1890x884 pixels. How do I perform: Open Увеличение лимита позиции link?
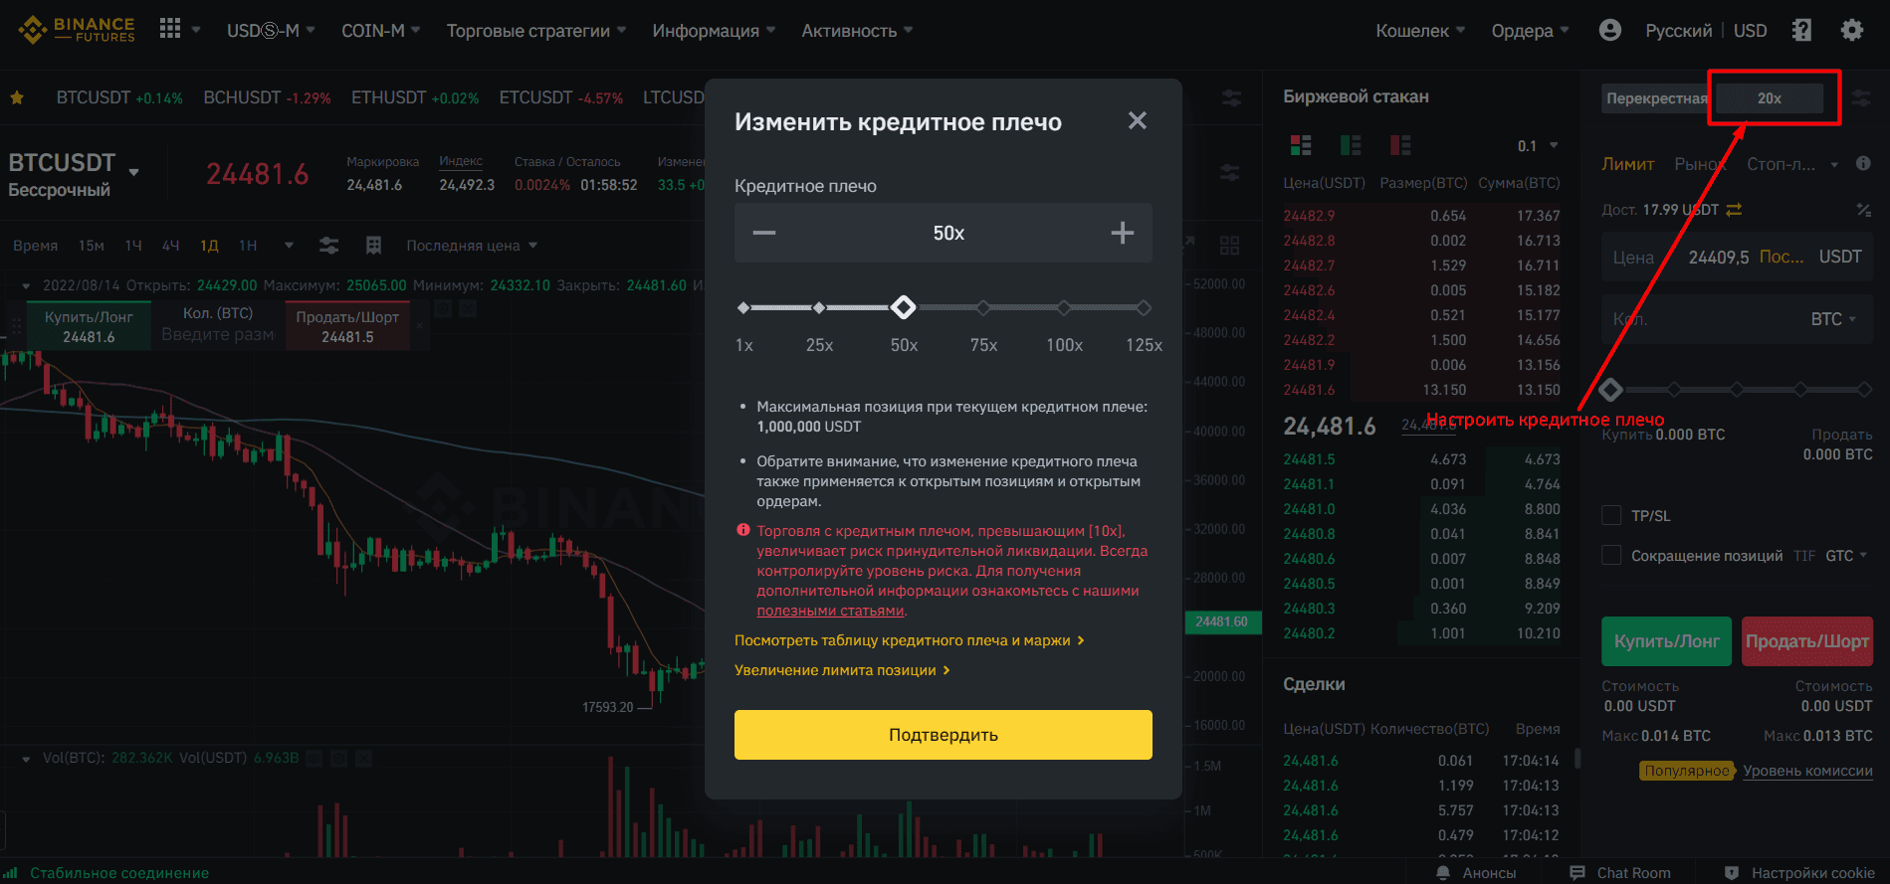[x=842, y=670]
